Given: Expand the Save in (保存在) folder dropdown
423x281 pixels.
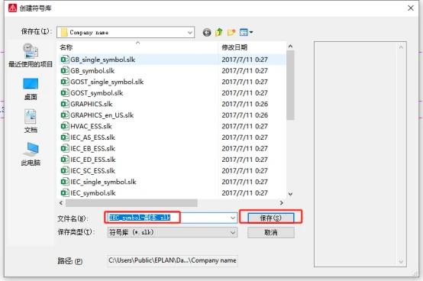Looking at the screenshot, I should (190, 33).
